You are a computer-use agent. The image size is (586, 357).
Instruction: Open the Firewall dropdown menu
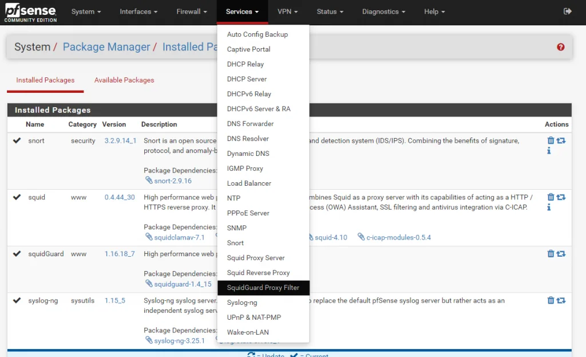tap(191, 11)
